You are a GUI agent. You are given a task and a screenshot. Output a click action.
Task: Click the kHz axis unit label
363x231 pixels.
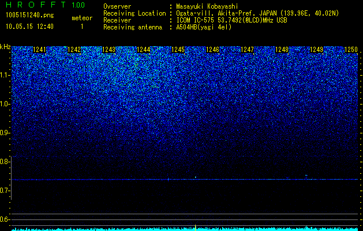tap(5, 47)
